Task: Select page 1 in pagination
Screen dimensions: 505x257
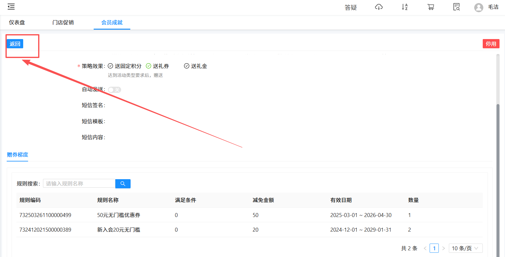Action: 434,248
